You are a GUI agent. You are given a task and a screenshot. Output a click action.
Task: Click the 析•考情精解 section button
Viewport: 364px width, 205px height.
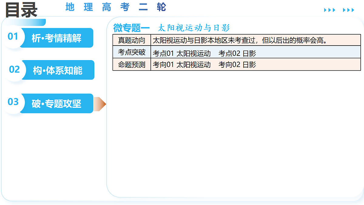tap(56, 38)
